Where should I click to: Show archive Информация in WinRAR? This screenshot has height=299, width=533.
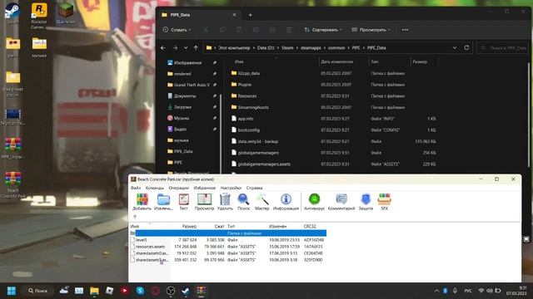286,202
